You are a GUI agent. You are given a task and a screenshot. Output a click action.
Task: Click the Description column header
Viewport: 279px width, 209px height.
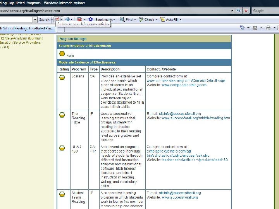click(110, 69)
